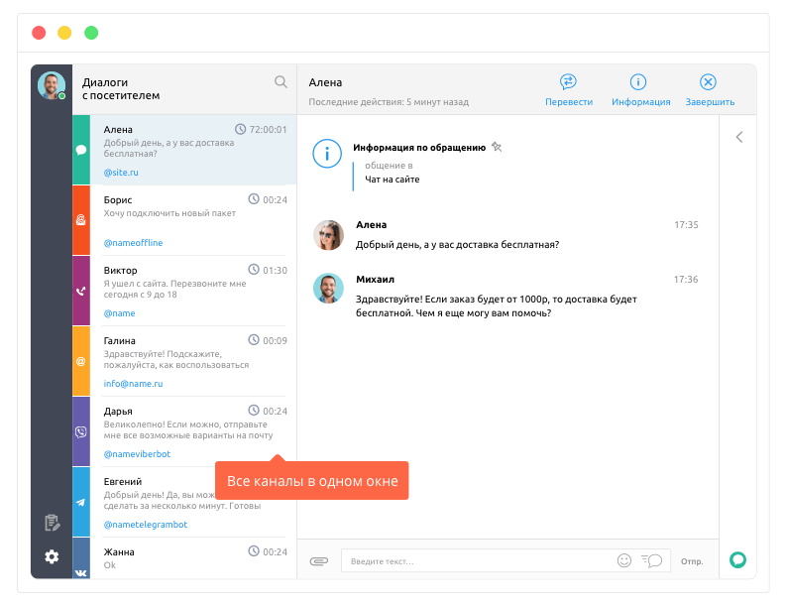Click the yellow email @ channel icon for Галина
This screenshot has height=605, width=787.
pos(81,361)
